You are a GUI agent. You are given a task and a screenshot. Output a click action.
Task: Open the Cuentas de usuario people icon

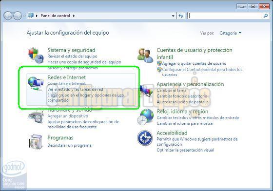tap(145, 55)
